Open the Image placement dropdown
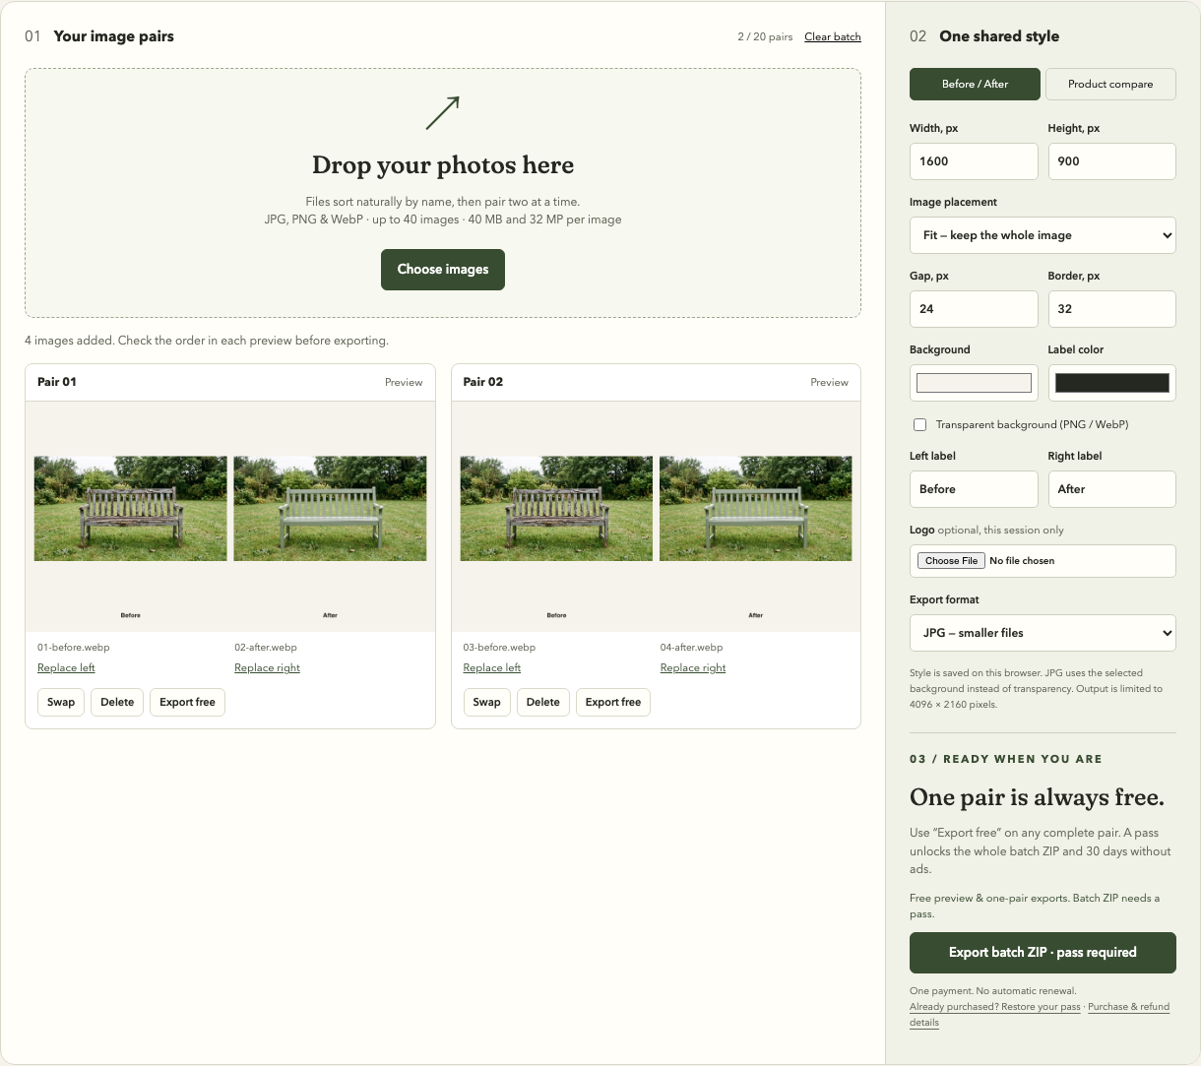Screen dimensions: 1201x1066 (1043, 235)
